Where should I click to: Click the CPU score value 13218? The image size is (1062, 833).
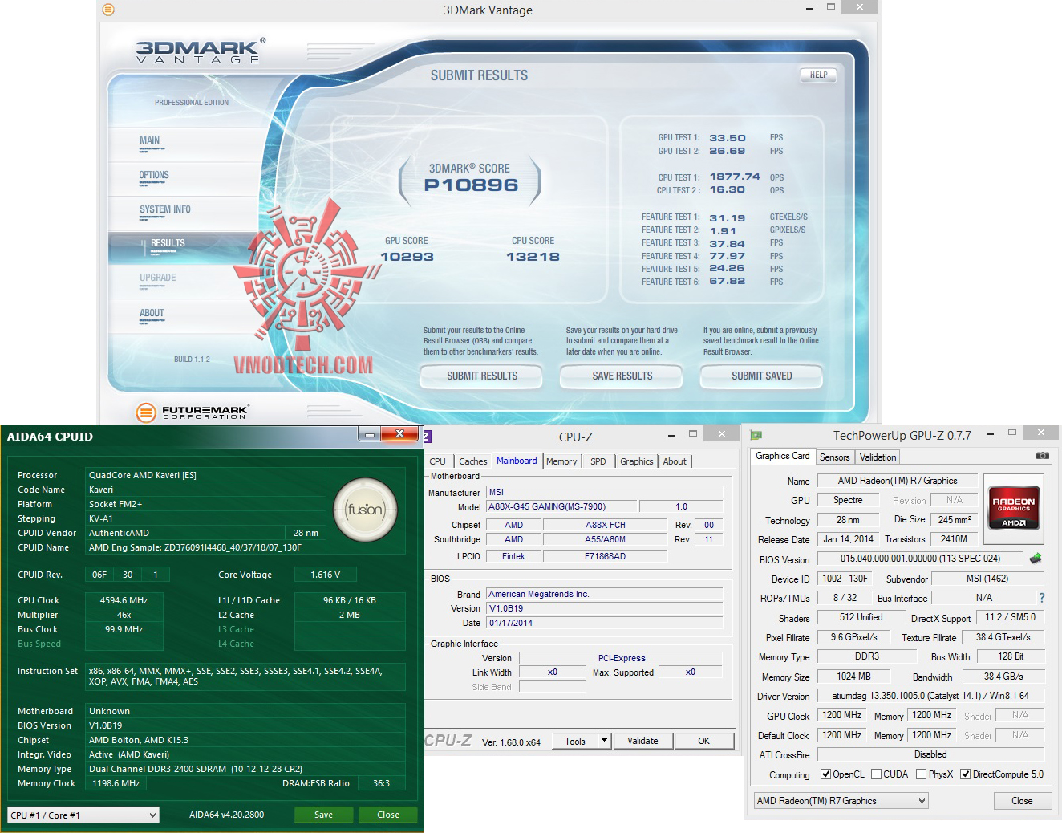click(533, 257)
